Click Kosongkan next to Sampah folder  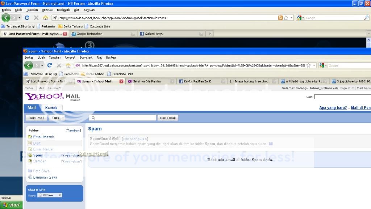pyautogui.click(x=71, y=161)
